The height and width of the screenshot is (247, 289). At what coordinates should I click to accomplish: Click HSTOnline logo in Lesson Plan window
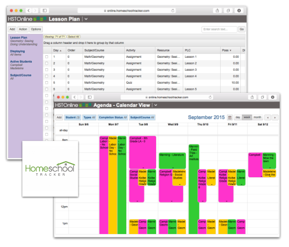27,19
